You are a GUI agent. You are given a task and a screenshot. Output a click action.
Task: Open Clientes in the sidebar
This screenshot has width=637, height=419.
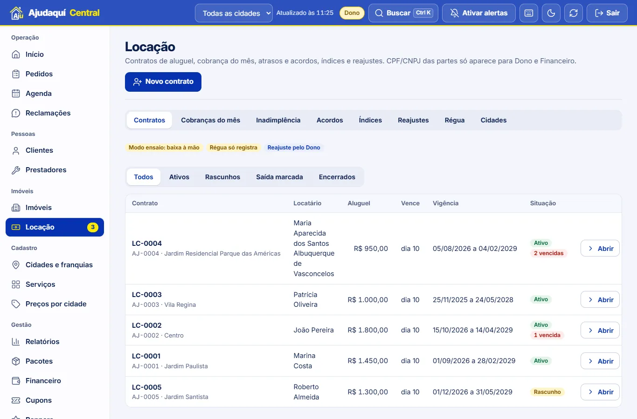click(x=55, y=150)
